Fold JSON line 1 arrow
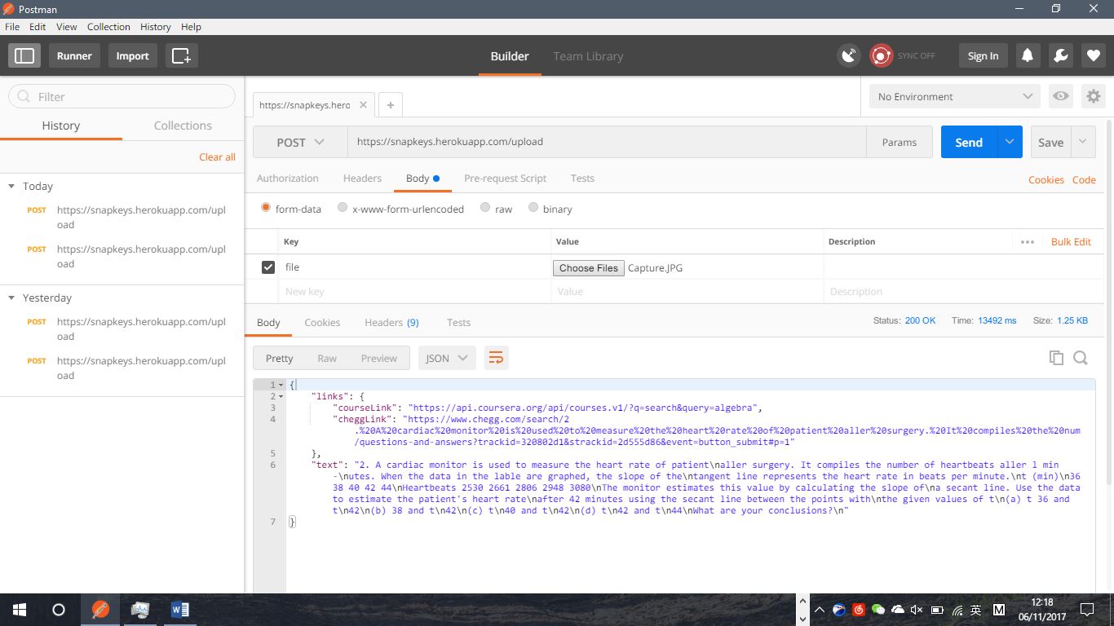Viewport: 1114px width, 626px height. (281, 385)
